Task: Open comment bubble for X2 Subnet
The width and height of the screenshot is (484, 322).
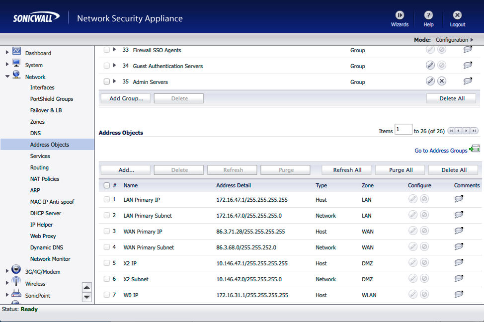Action: coord(459,278)
